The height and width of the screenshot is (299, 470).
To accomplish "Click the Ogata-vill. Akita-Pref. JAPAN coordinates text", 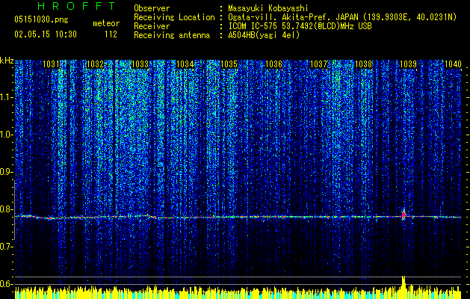I will (342, 17).
